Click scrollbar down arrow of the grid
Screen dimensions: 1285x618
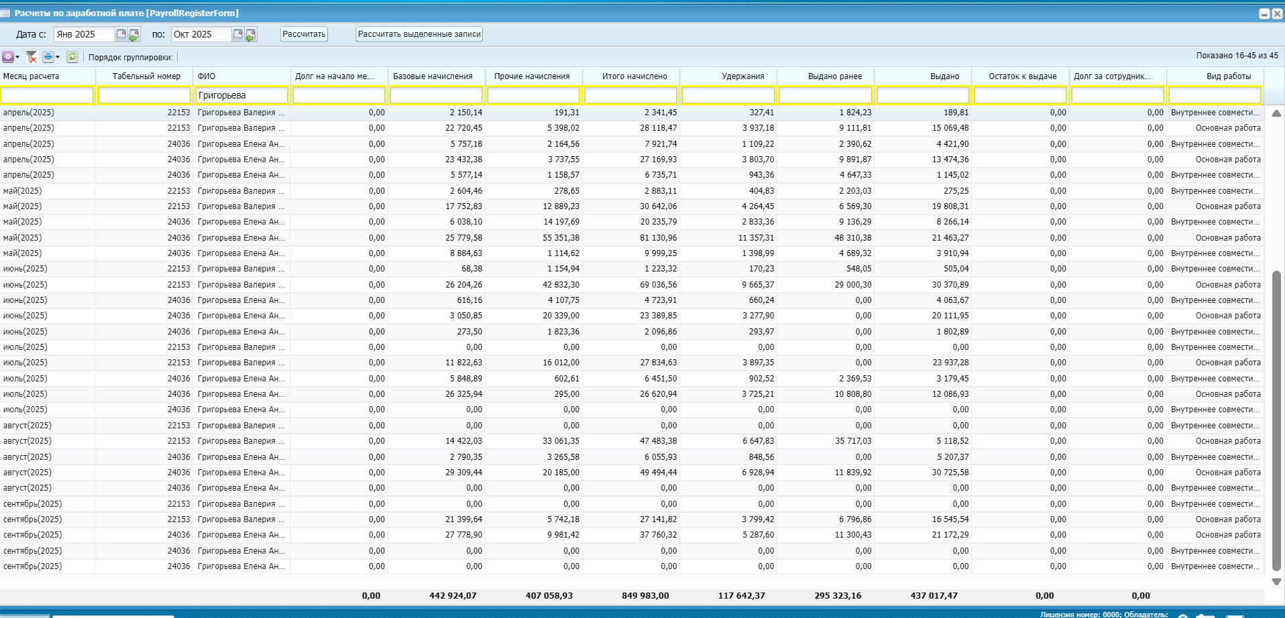[x=1276, y=582]
